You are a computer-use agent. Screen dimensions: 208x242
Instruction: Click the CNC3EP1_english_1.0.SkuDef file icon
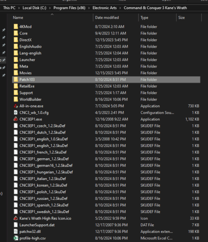pyautogui.click(x=16, y=139)
